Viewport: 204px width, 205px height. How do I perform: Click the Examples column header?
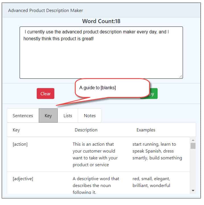point(146,130)
